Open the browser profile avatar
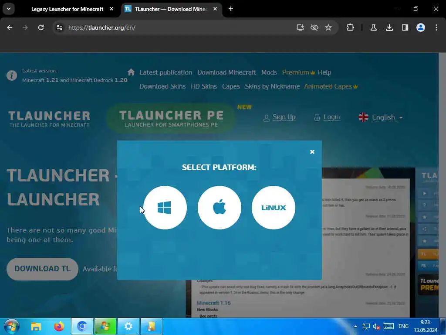The image size is (446, 335). 420,27
